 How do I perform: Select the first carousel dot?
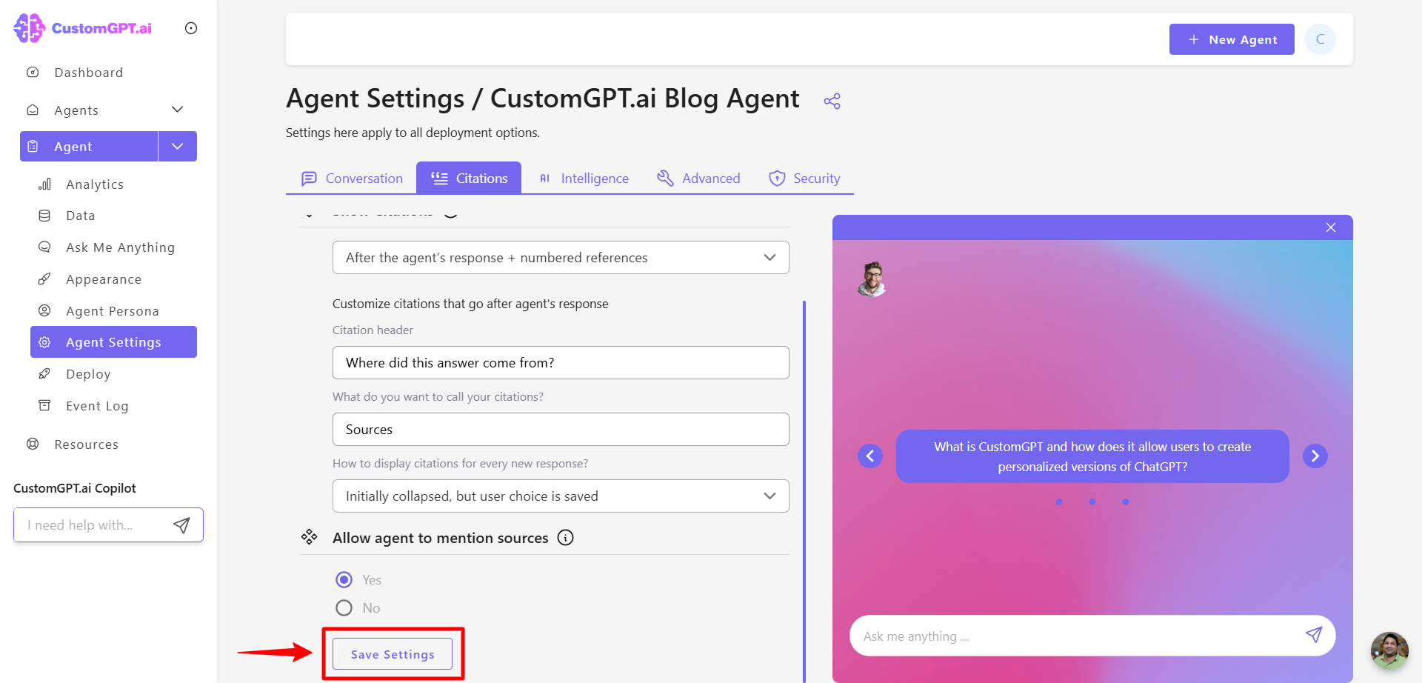[1059, 502]
